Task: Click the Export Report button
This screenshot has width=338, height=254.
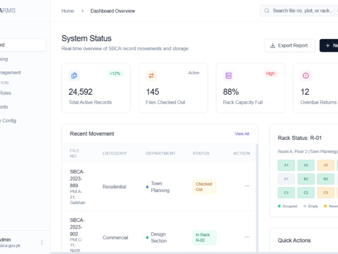Action: point(289,45)
